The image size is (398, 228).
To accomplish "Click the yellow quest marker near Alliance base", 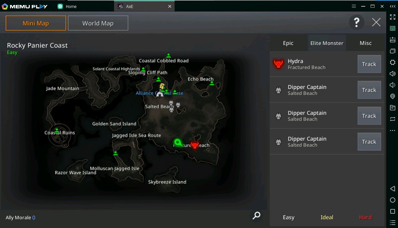I will click(x=162, y=86).
